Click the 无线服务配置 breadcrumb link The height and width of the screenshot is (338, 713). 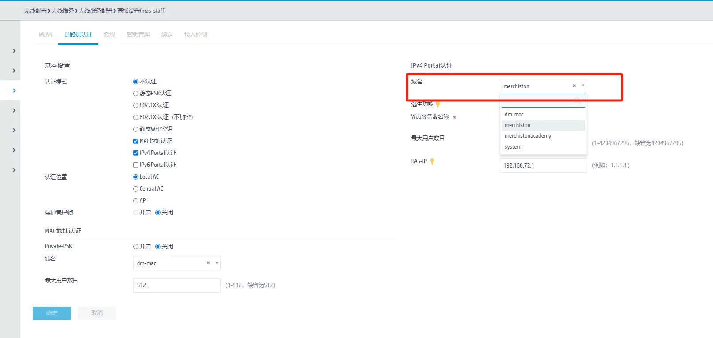[96, 11]
